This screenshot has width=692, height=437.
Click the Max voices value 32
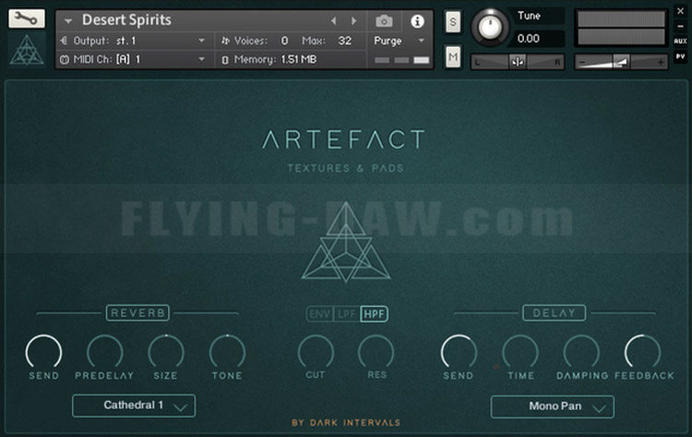pos(345,41)
